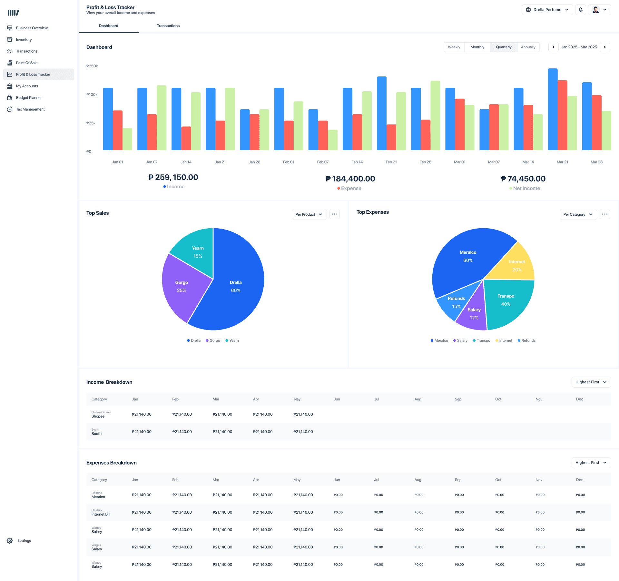Go to previous date range
Viewport: 619px width, 581px height.
[x=554, y=47]
